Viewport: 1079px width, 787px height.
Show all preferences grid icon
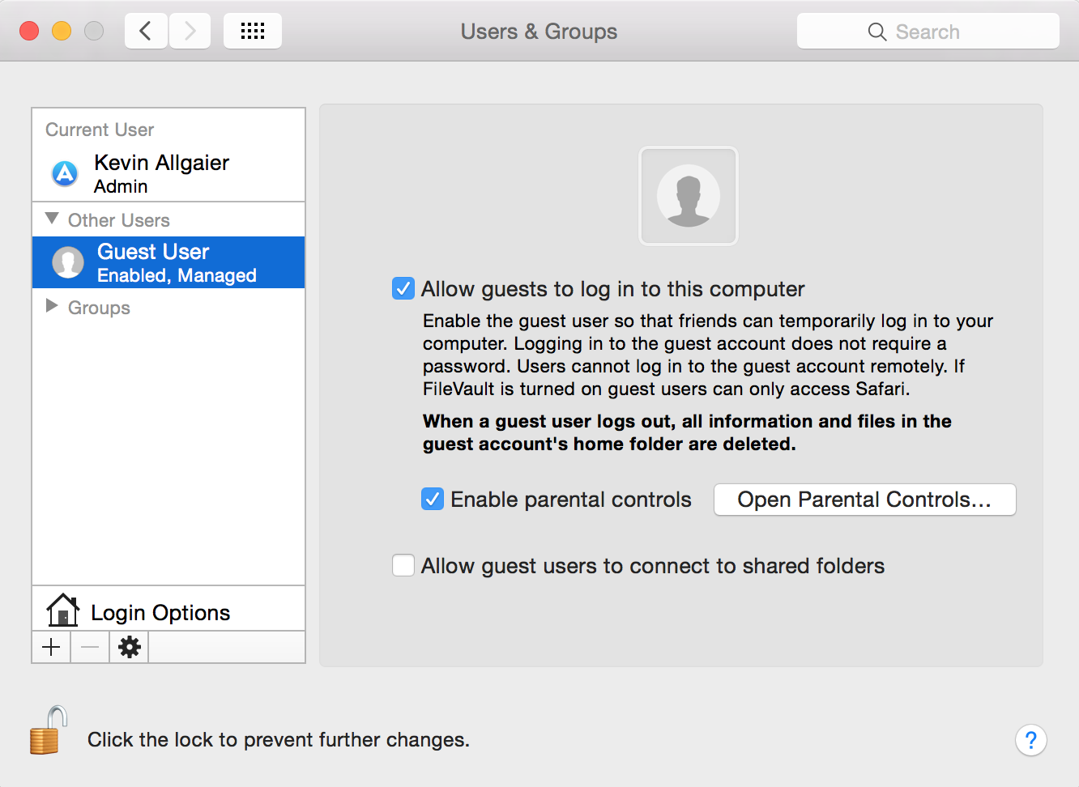point(253,32)
